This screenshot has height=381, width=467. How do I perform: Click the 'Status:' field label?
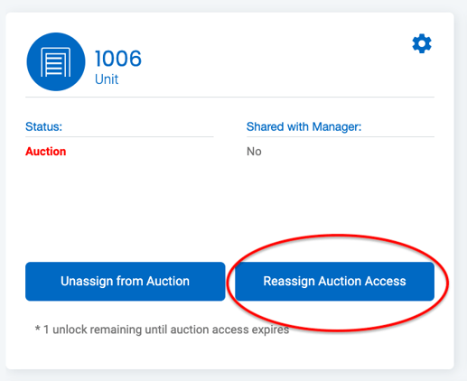(x=43, y=126)
